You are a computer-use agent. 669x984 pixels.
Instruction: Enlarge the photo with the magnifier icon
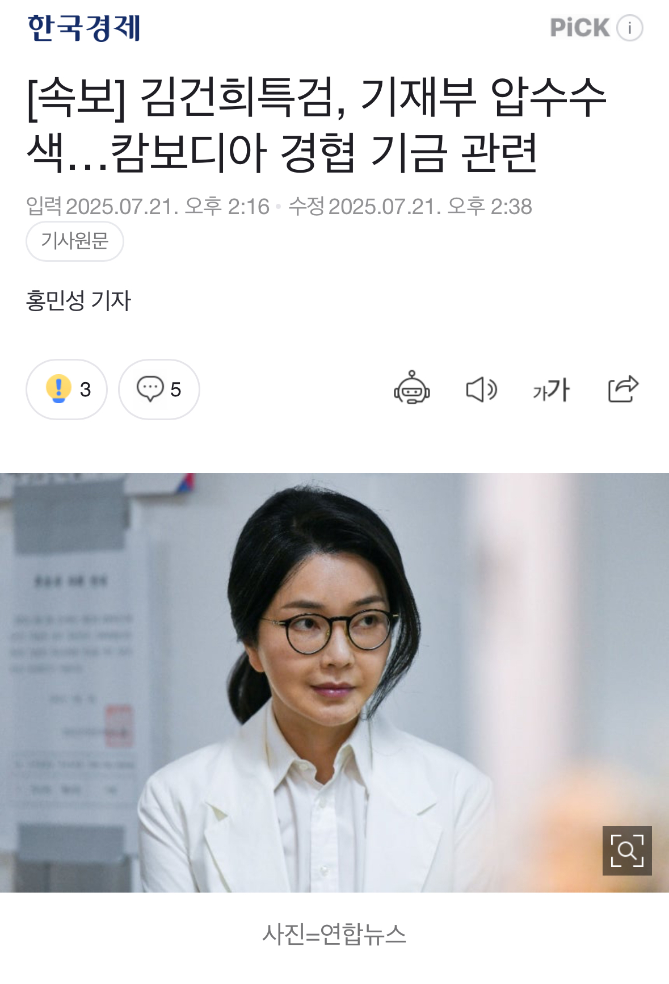coord(627,851)
